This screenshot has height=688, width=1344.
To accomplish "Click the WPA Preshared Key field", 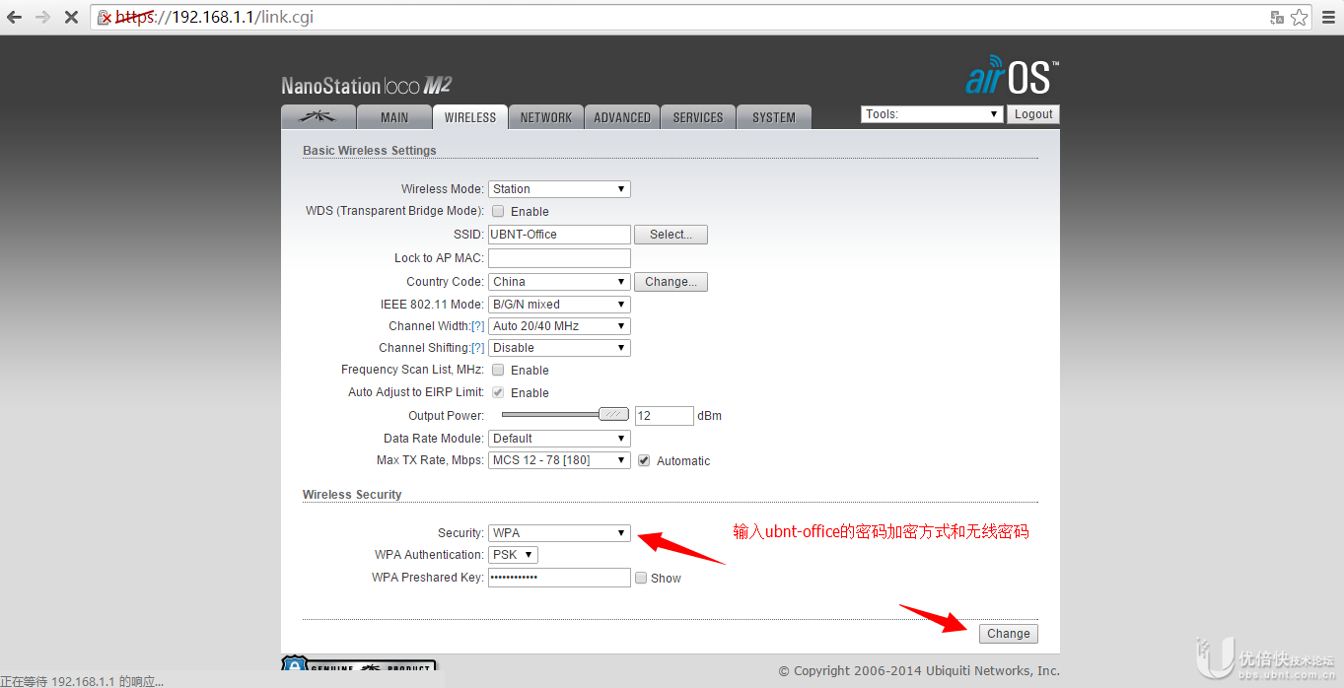I will [x=559, y=578].
